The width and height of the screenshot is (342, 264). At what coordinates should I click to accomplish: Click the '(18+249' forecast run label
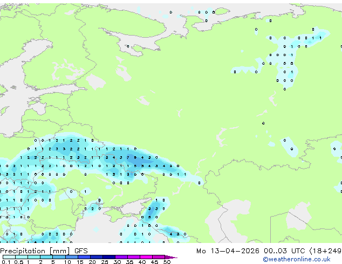tap(325, 251)
